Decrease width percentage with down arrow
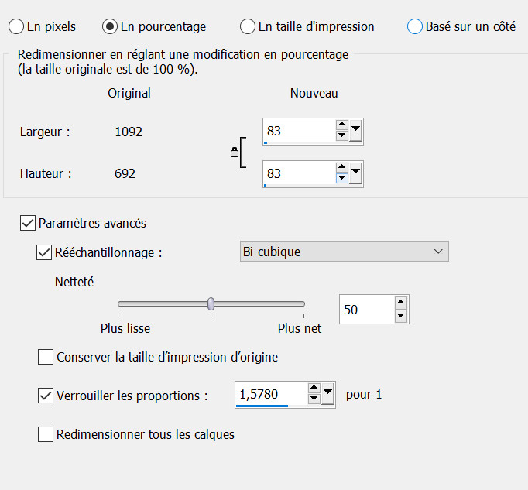528x490 pixels. point(341,136)
